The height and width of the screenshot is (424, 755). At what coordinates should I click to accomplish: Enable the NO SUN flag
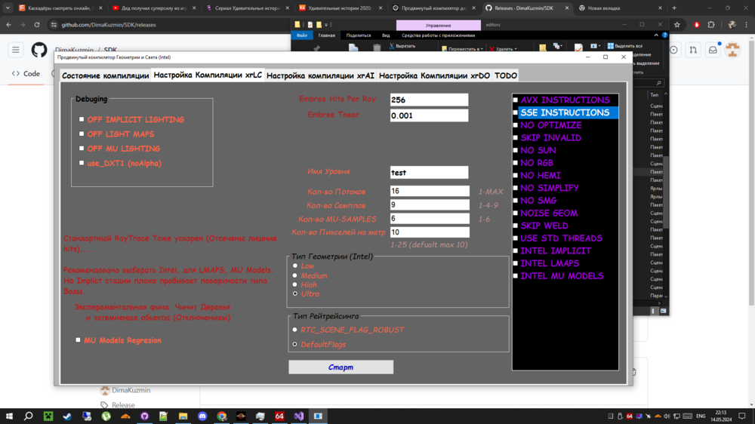tap(516, 150)
